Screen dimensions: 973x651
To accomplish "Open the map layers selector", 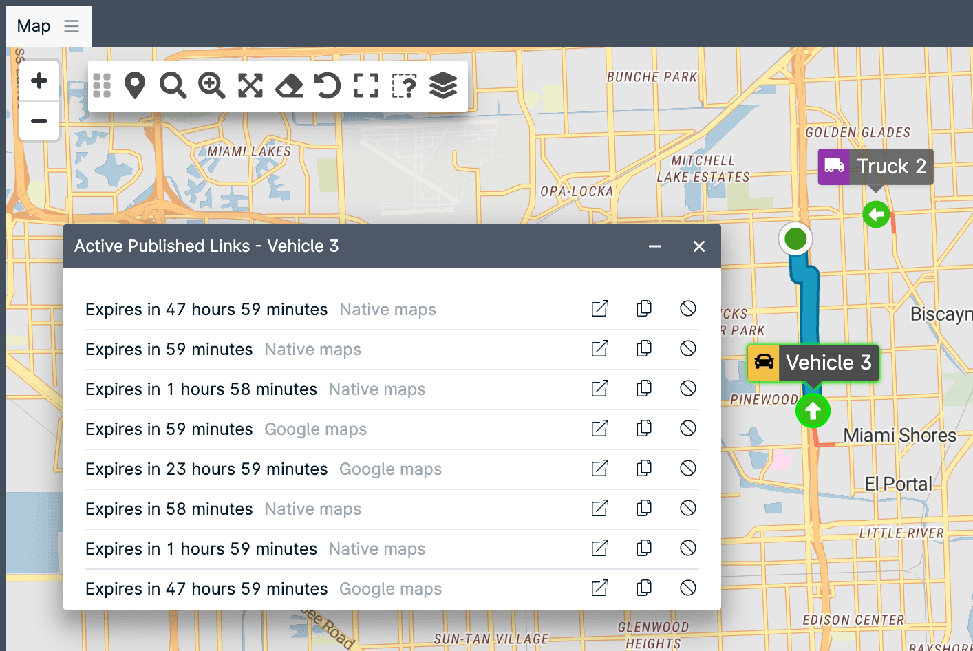I will pos(443,86).
